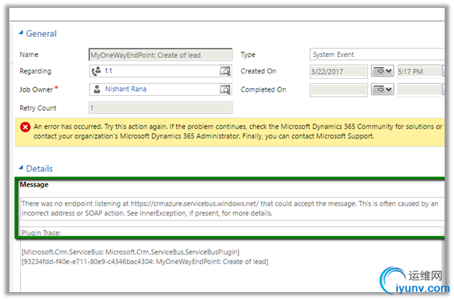Open Completed On calendar date picker

click(x=382, y=89)
